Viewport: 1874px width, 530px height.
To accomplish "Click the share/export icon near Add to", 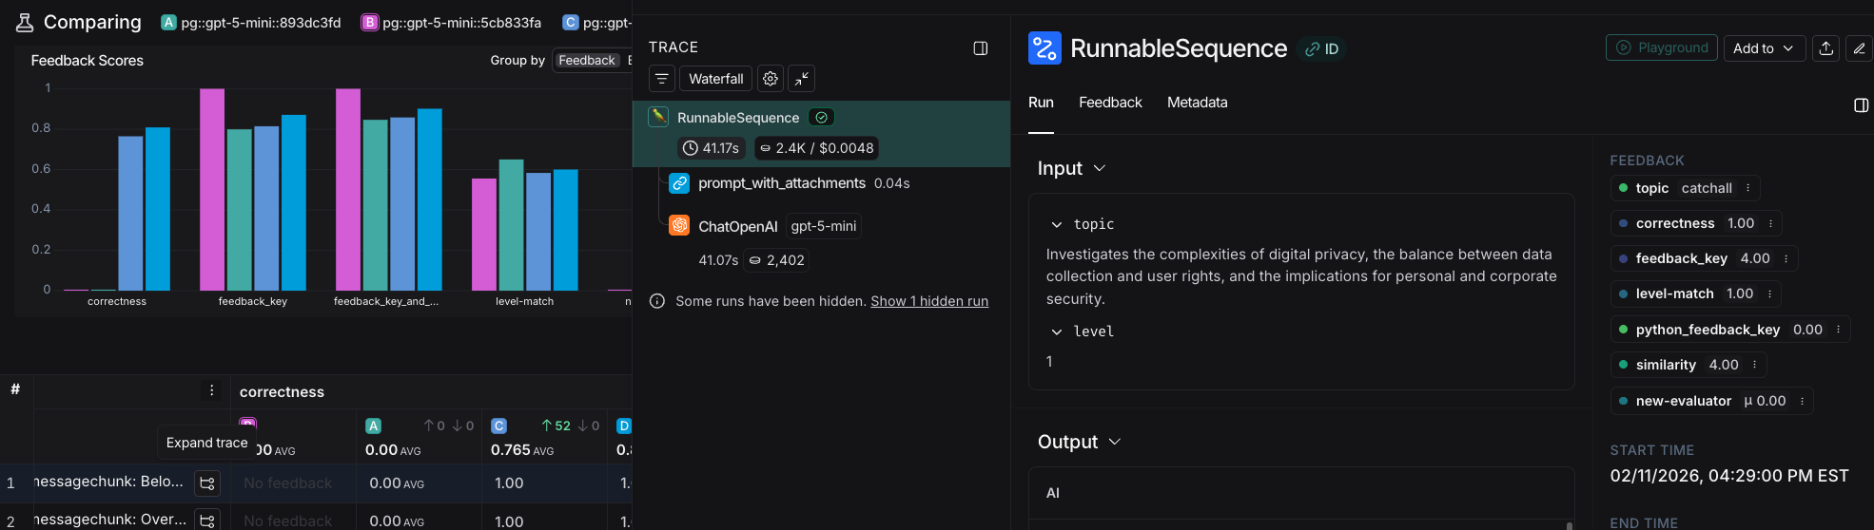I will 1825,48.
